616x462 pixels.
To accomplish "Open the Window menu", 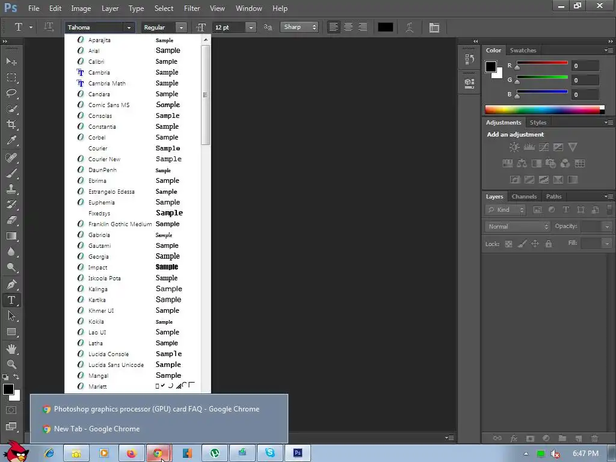I will (248, 8).
